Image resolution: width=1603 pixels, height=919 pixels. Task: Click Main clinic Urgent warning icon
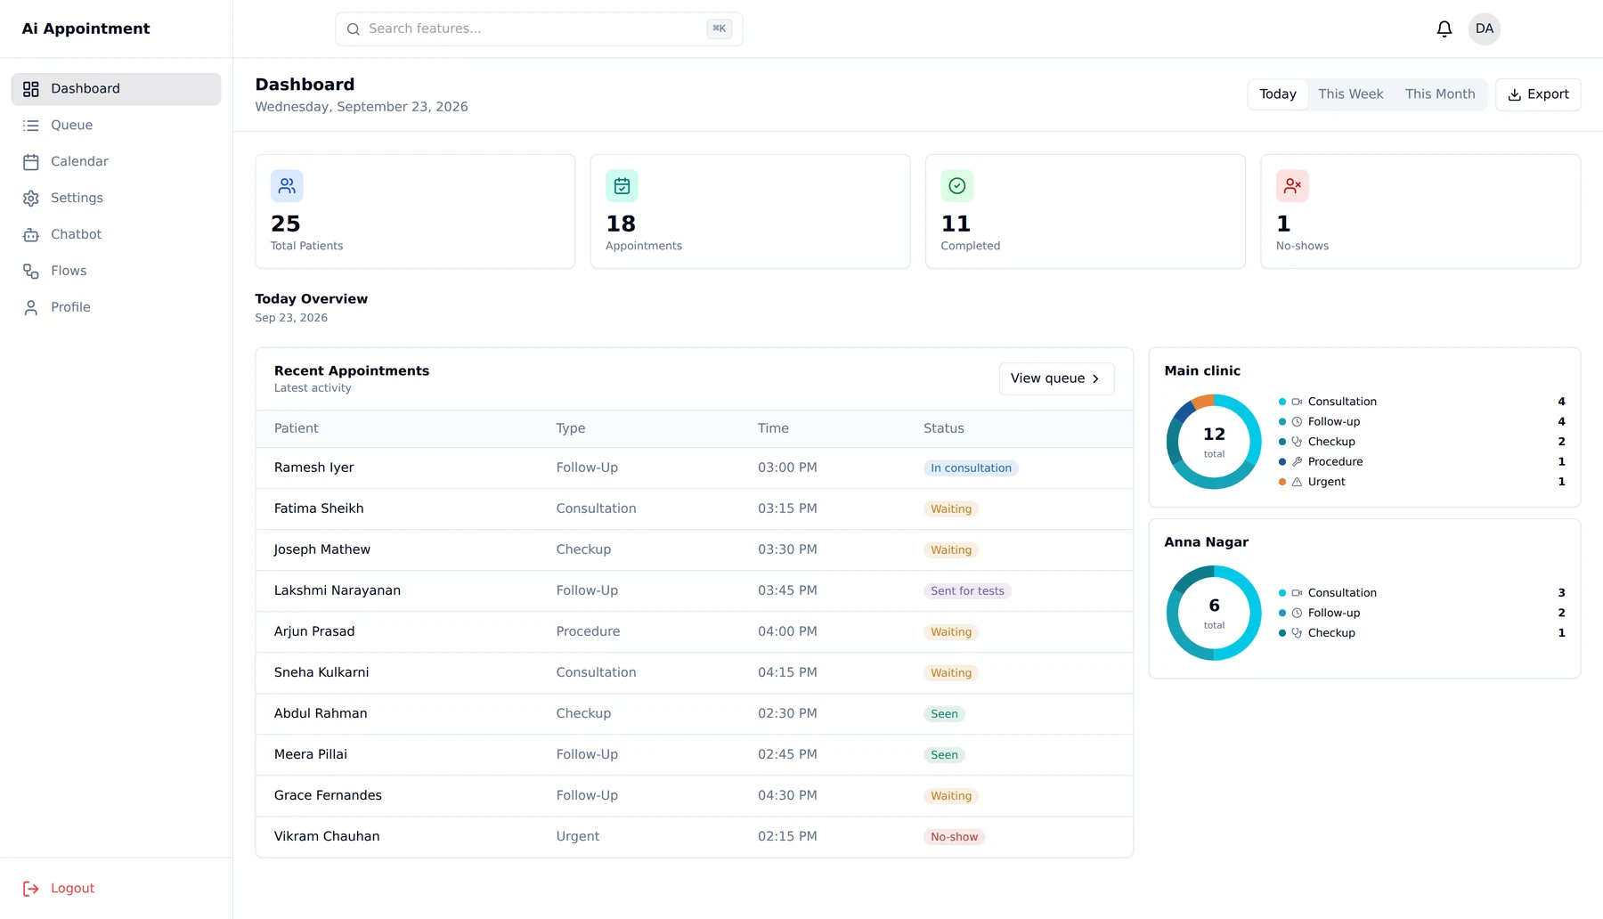point(1297,482)
